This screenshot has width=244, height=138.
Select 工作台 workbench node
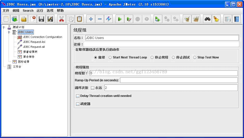click(x=17, y=67)
